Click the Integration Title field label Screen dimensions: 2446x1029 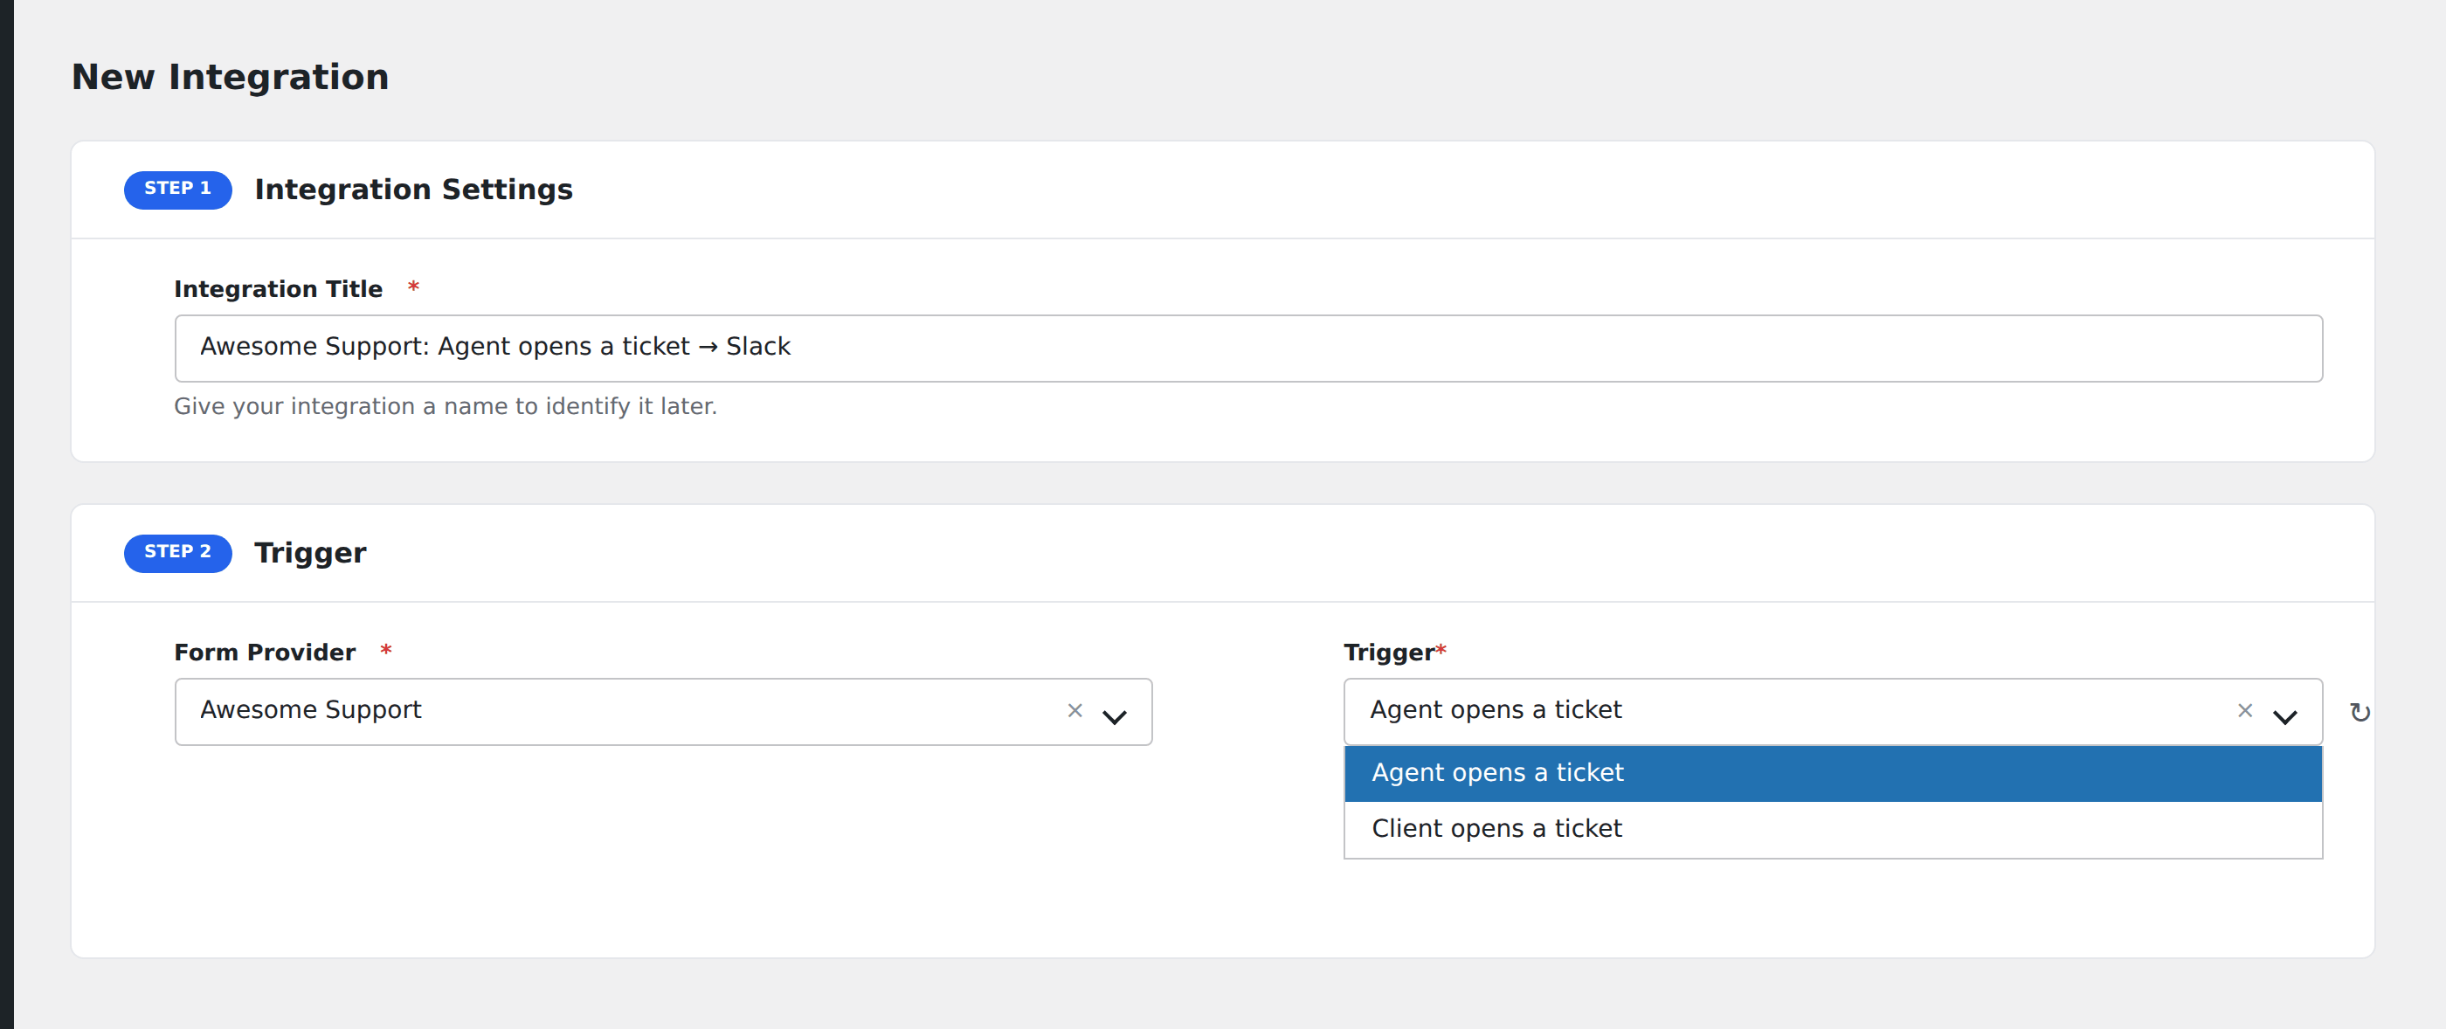[x=278, y=288]
